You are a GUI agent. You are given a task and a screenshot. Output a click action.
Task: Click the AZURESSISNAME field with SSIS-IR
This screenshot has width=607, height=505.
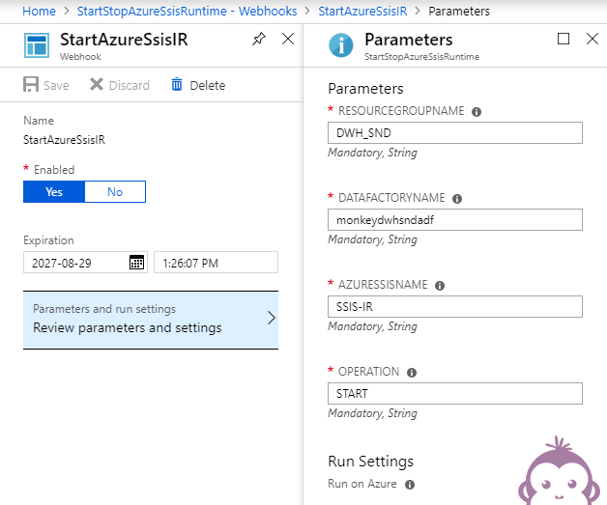coord(455,307)
